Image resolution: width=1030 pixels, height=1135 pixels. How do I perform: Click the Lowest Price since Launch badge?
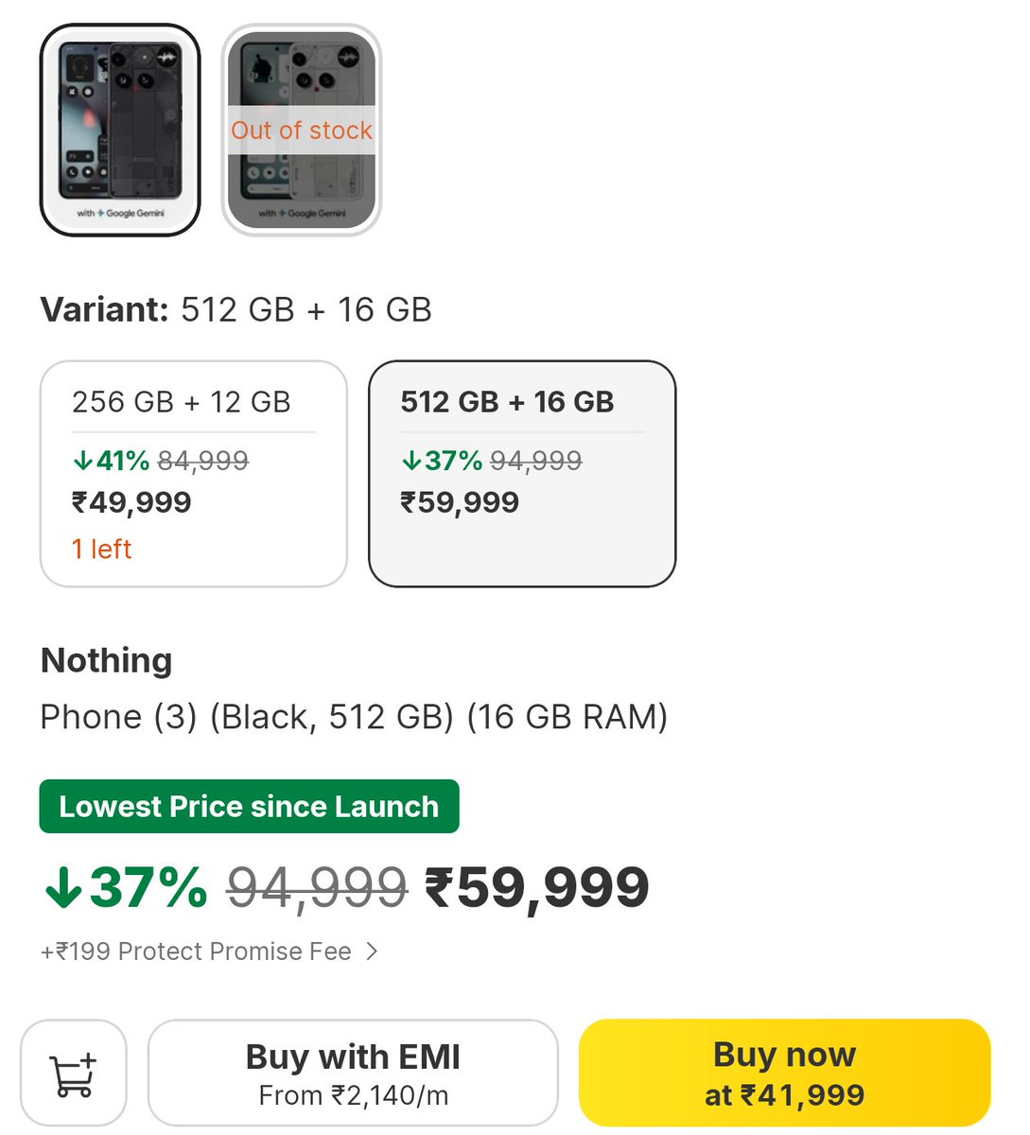click(x=249, y=807)
